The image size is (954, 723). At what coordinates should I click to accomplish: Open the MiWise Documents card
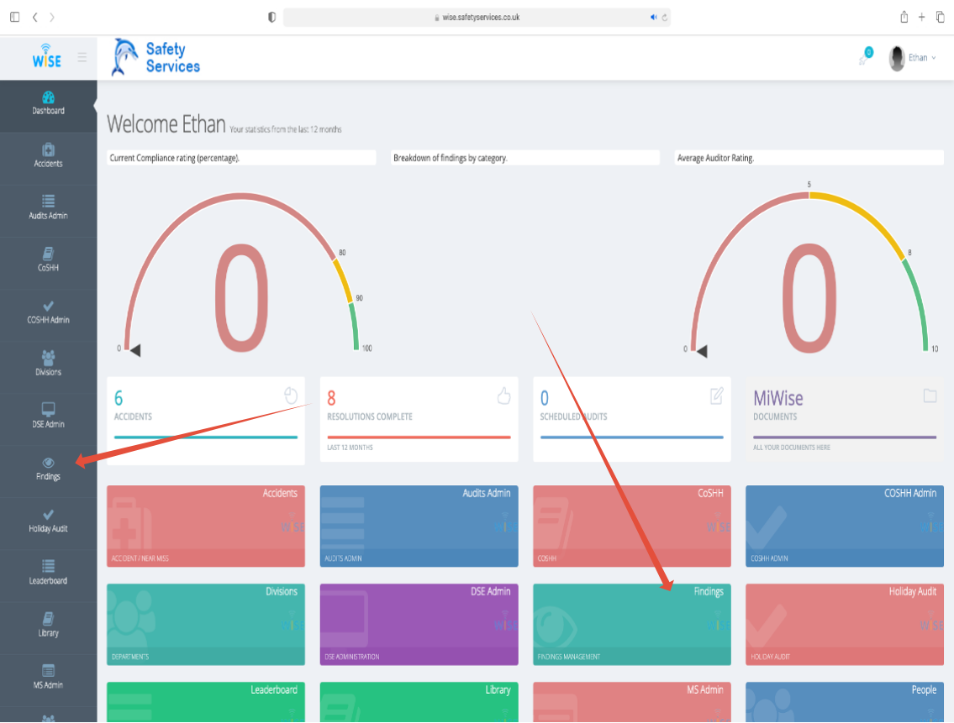pos(845,420)
